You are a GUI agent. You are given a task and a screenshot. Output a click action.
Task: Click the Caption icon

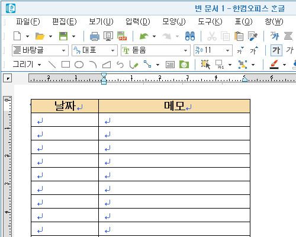point(220,65)
